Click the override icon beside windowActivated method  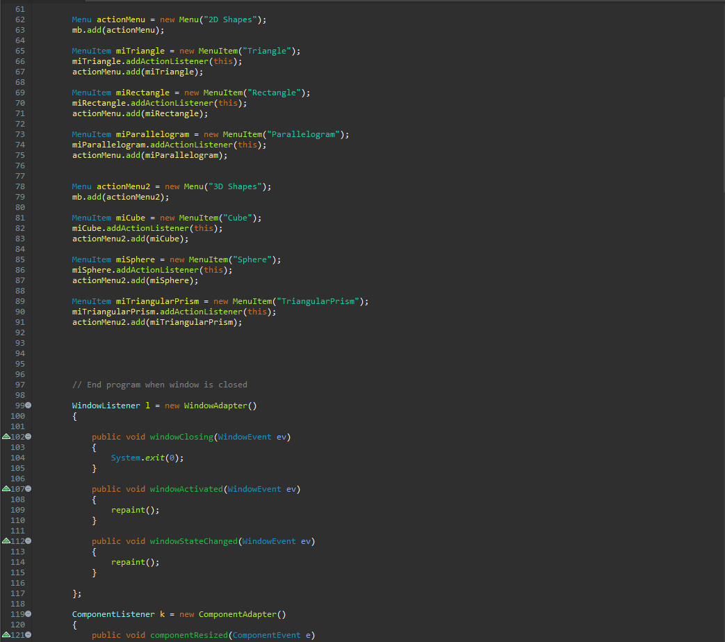pyautogui.click(x=5, y=489)
